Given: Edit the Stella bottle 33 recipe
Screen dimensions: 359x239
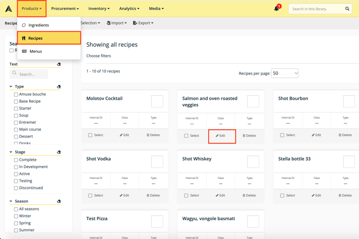Looking at the screenshot, I should (x=316, y=196).
